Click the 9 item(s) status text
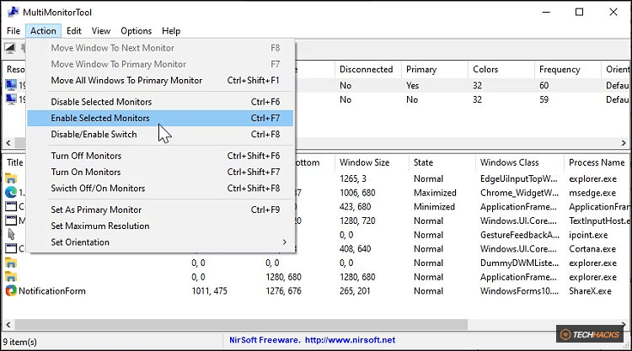Image resolution: width=632 pixels, height=351 pixels. (19, 342)
